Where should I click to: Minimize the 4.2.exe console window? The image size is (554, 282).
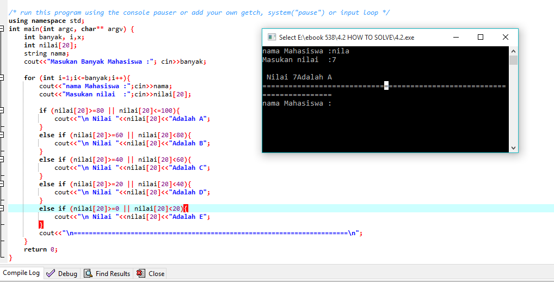455,37
